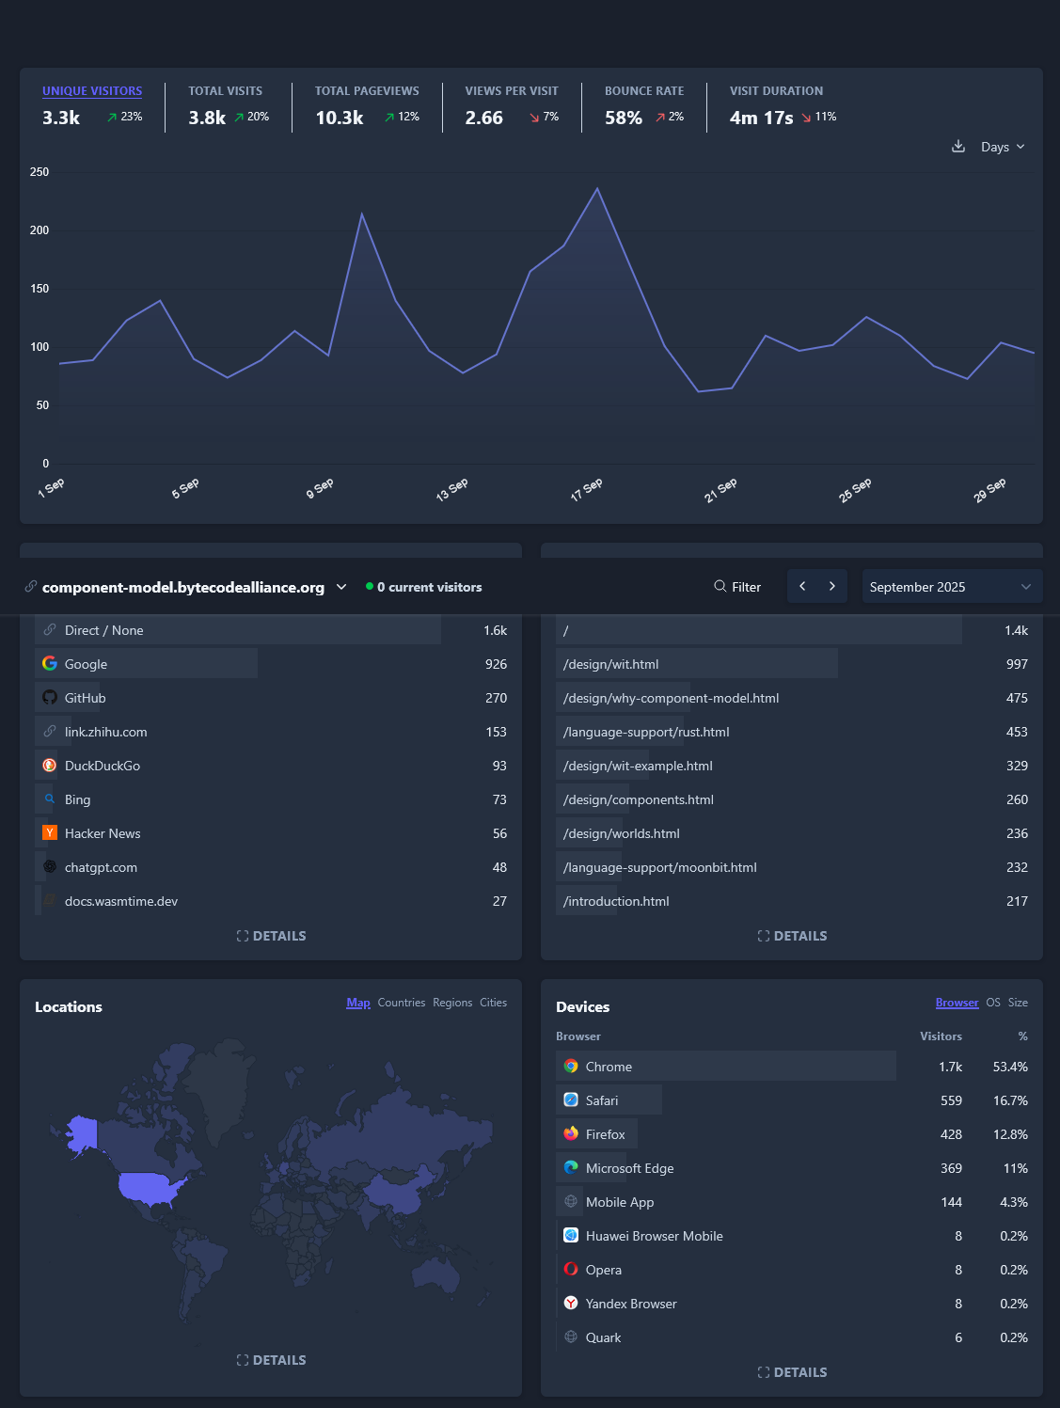Open the Days interval dropdown

1003,147
